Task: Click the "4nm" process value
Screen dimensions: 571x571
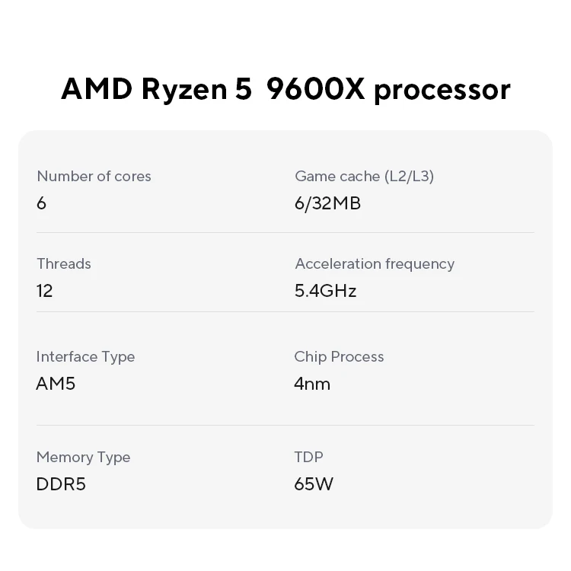Action: pos(312,383)
